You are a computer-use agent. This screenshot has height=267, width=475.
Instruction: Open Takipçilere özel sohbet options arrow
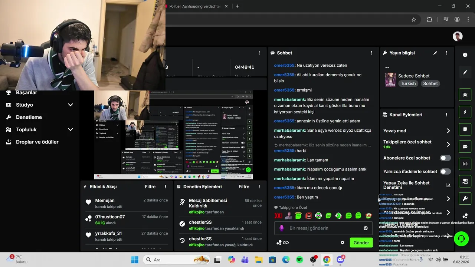448,144
